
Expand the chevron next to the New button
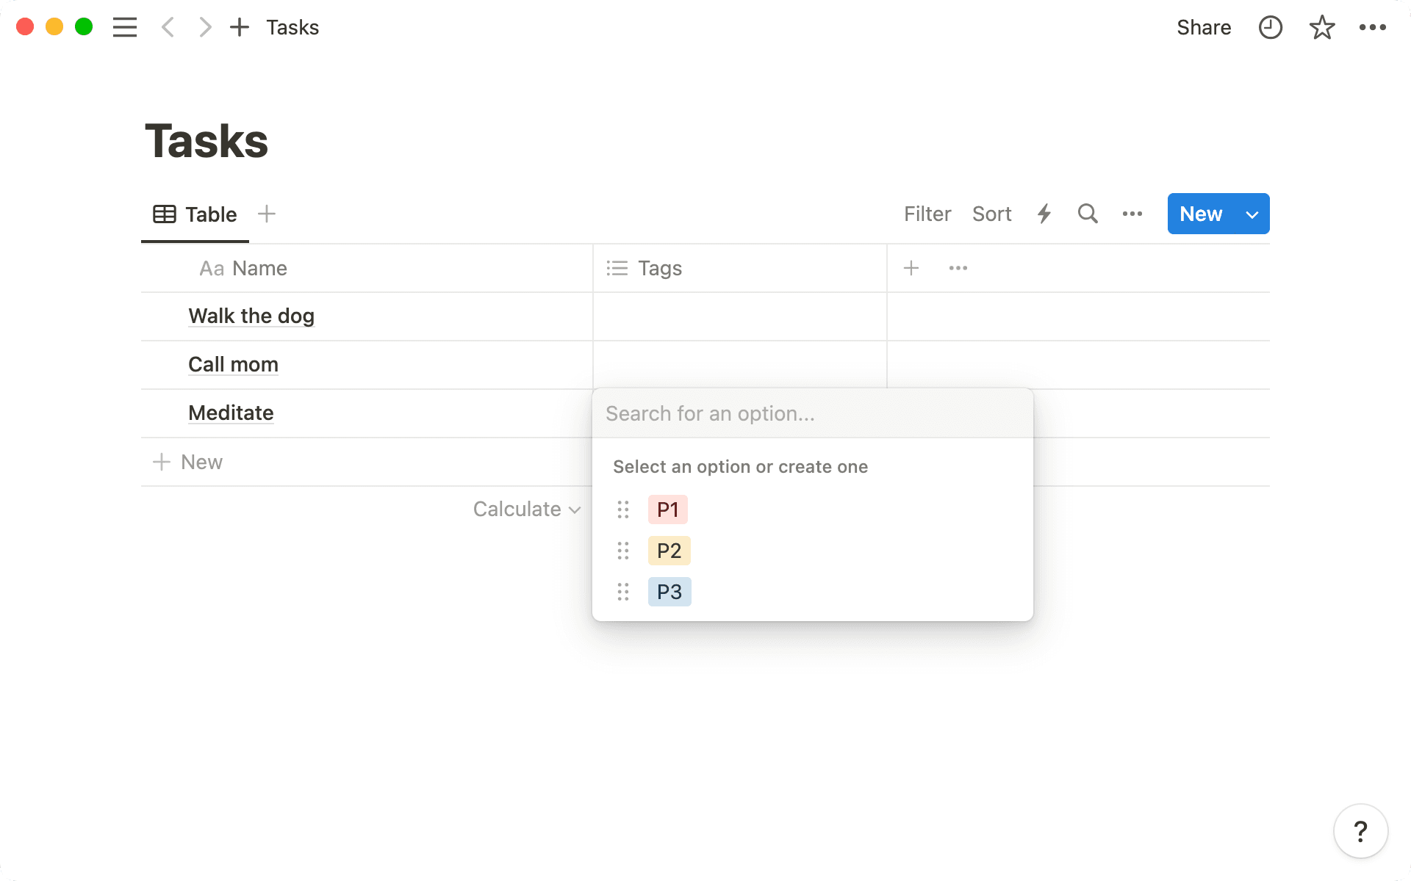point(1252,214)
